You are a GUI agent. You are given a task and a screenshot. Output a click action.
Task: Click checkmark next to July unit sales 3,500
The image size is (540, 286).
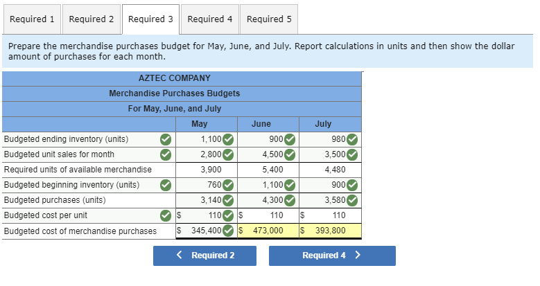coord(352,155)
